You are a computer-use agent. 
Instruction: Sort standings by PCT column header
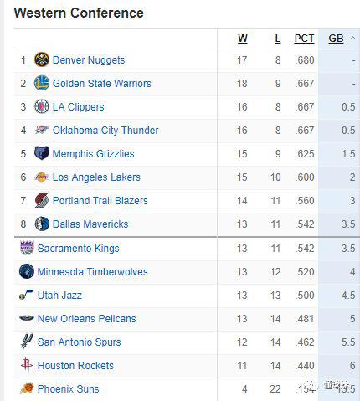point(304,39)
